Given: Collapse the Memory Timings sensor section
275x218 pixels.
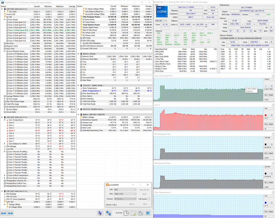Looking at the screenshot, I should 78,54.
